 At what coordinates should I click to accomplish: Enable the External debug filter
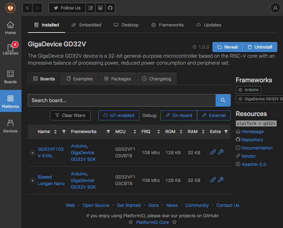pos(214,115)
